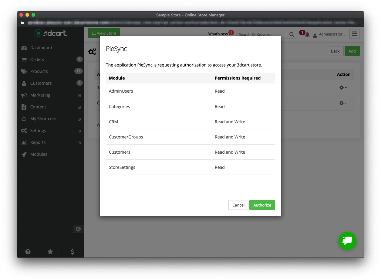Click Read permission for AdminUsers

pyautogui.click(x=220, y=91)
